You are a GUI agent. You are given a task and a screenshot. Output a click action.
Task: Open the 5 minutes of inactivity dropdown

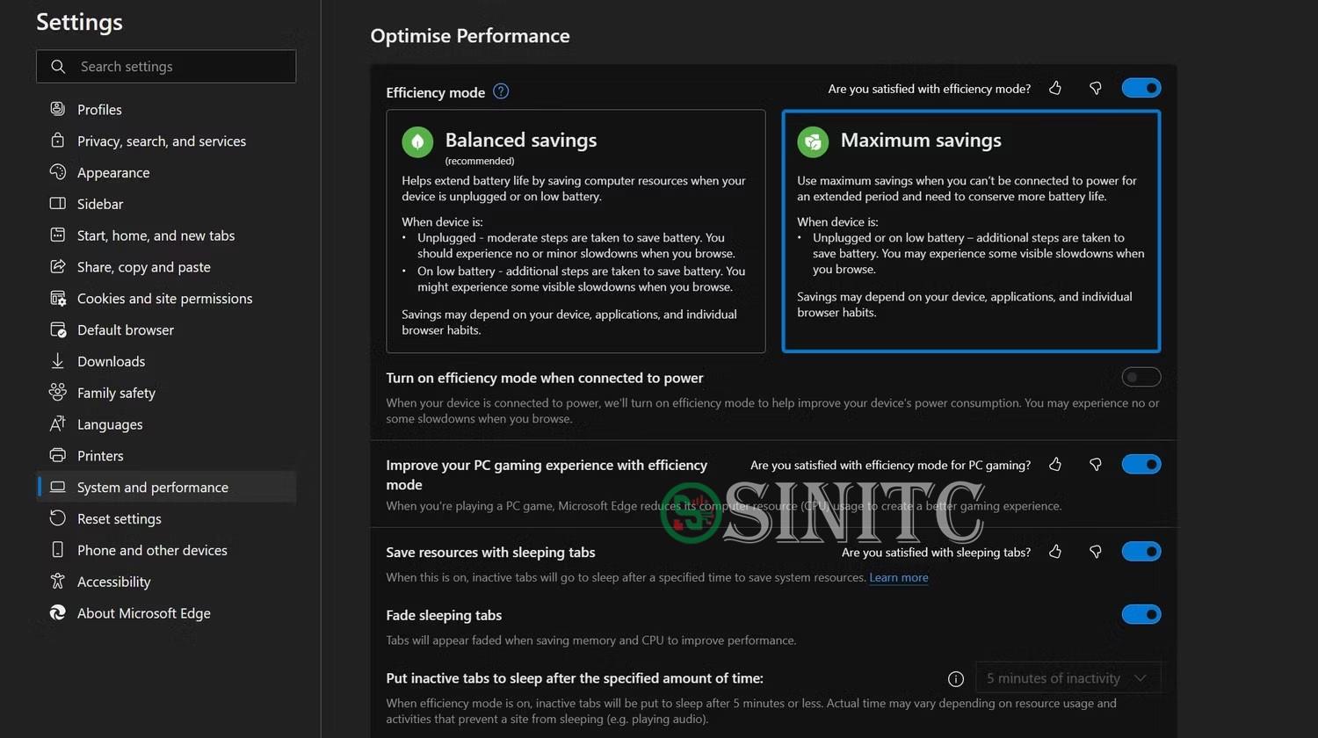coord(1068,678)
